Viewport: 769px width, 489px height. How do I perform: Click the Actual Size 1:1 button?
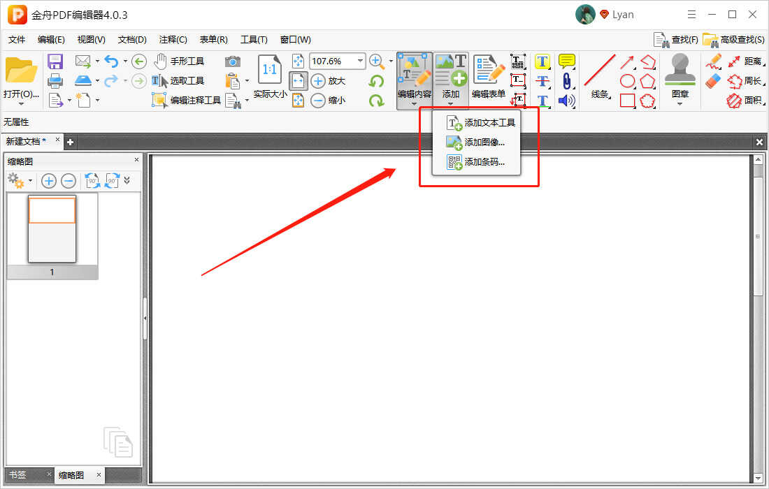[270, 76]
